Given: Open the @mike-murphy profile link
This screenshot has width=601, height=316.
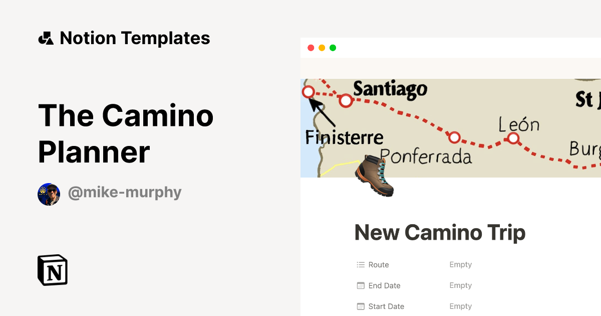Looking at the screenshot, I should (x=125, y=193).
